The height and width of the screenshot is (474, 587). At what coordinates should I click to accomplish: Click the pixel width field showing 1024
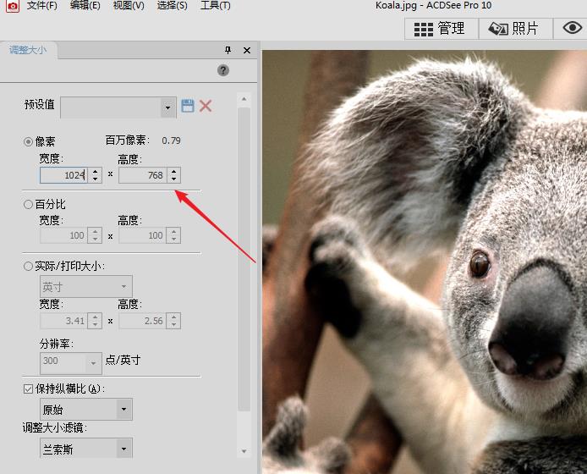[63, 175]
